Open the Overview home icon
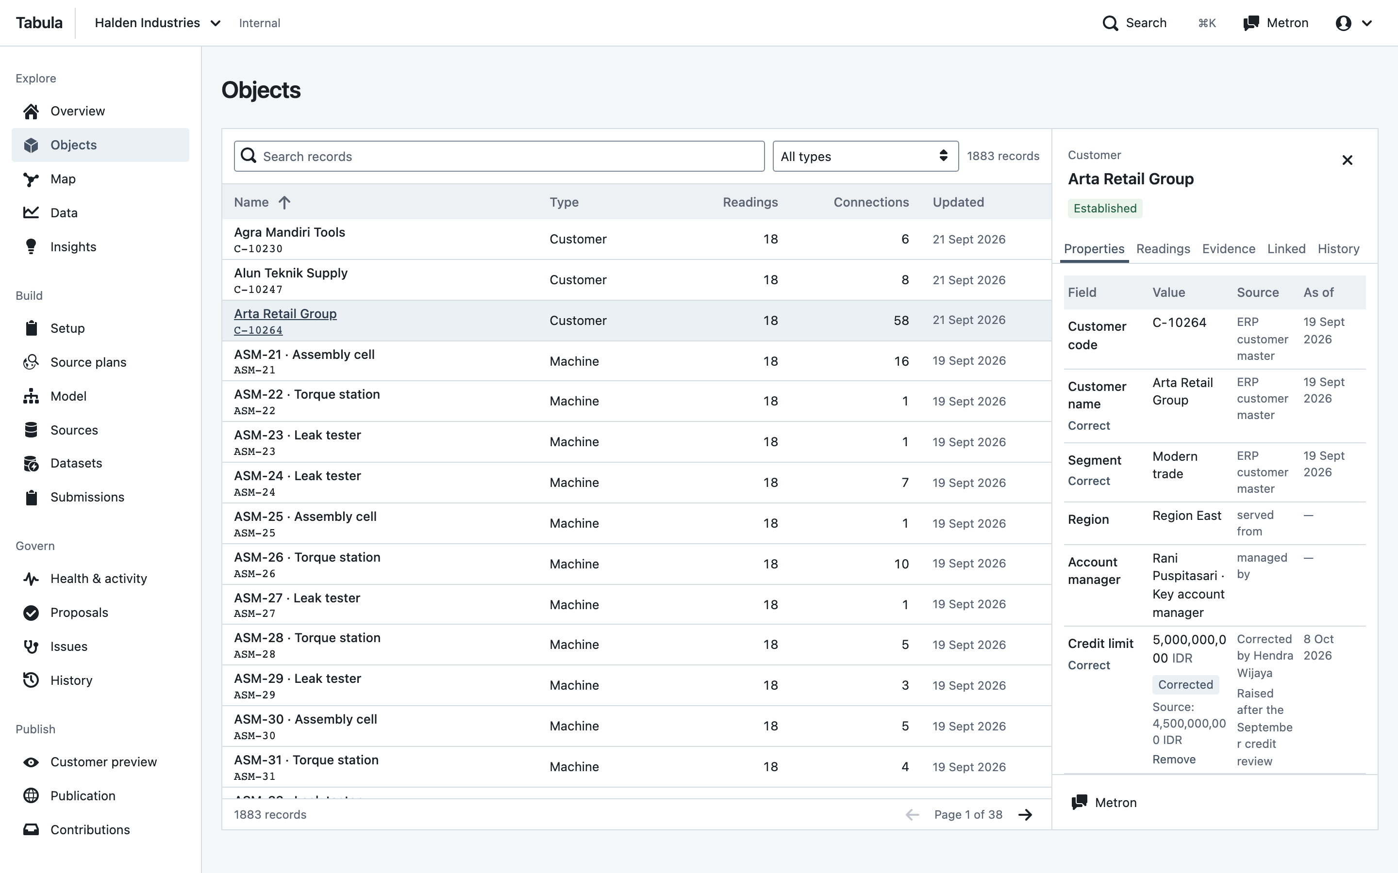 pos(31,111)
